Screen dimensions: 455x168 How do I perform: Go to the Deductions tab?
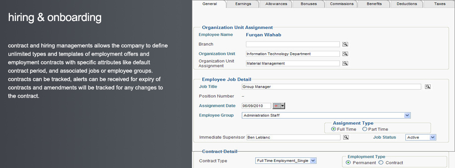pos(407,4)
